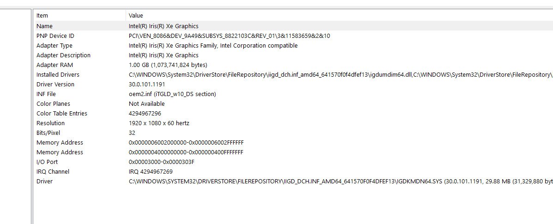
Task: Select the Driver row label
Action: coord(44,182)
